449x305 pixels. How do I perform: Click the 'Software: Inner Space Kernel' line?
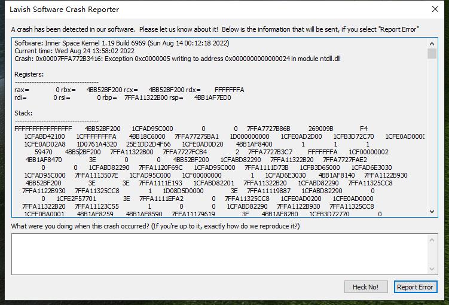(122, 43)
